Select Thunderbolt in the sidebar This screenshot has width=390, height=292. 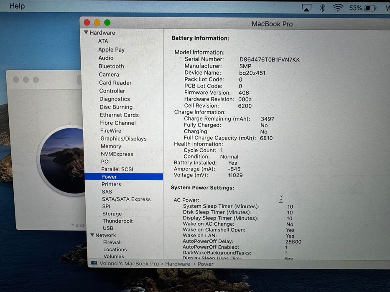coord(117,221)
